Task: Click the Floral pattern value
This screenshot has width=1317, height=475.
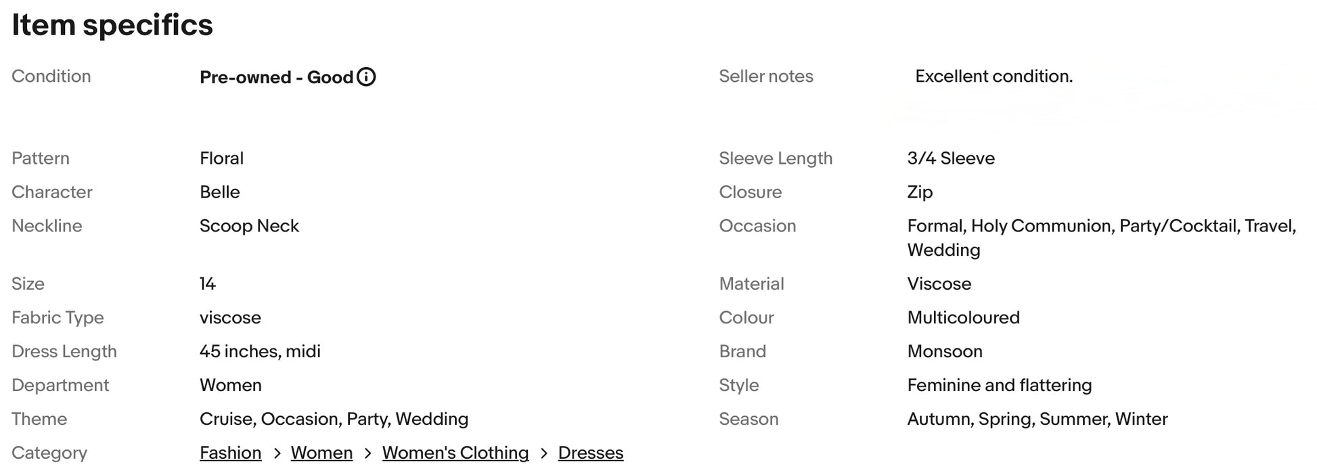Action: [x=221, y=158]
